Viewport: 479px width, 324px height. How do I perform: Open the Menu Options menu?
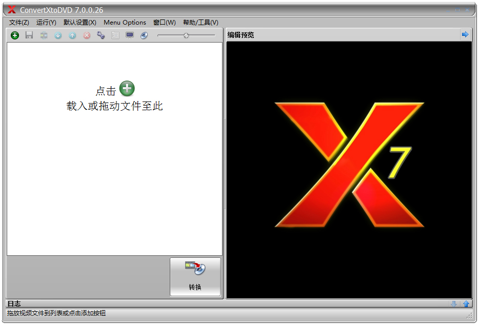tap(125, 22)
